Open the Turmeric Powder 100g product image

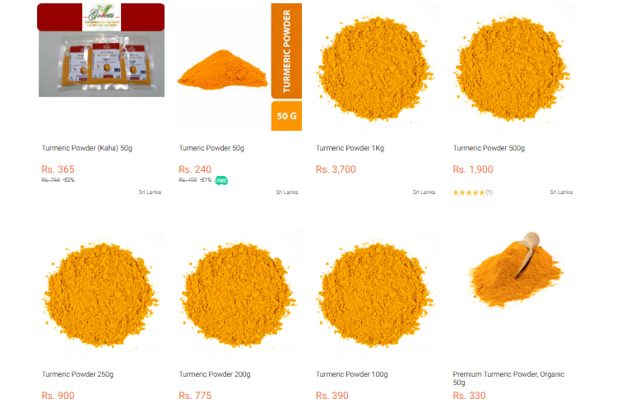(x=375, y=294)
